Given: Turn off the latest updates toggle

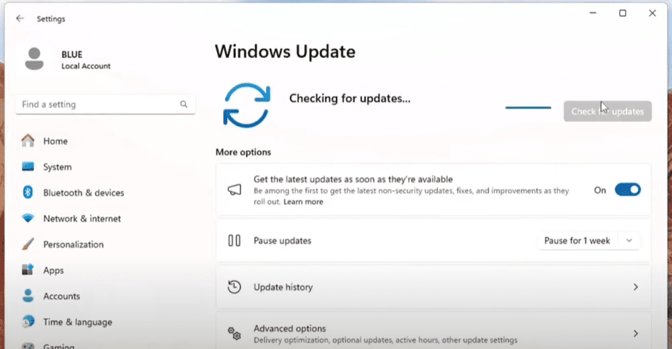Looking at the screenshot, I should click(627, 190).
